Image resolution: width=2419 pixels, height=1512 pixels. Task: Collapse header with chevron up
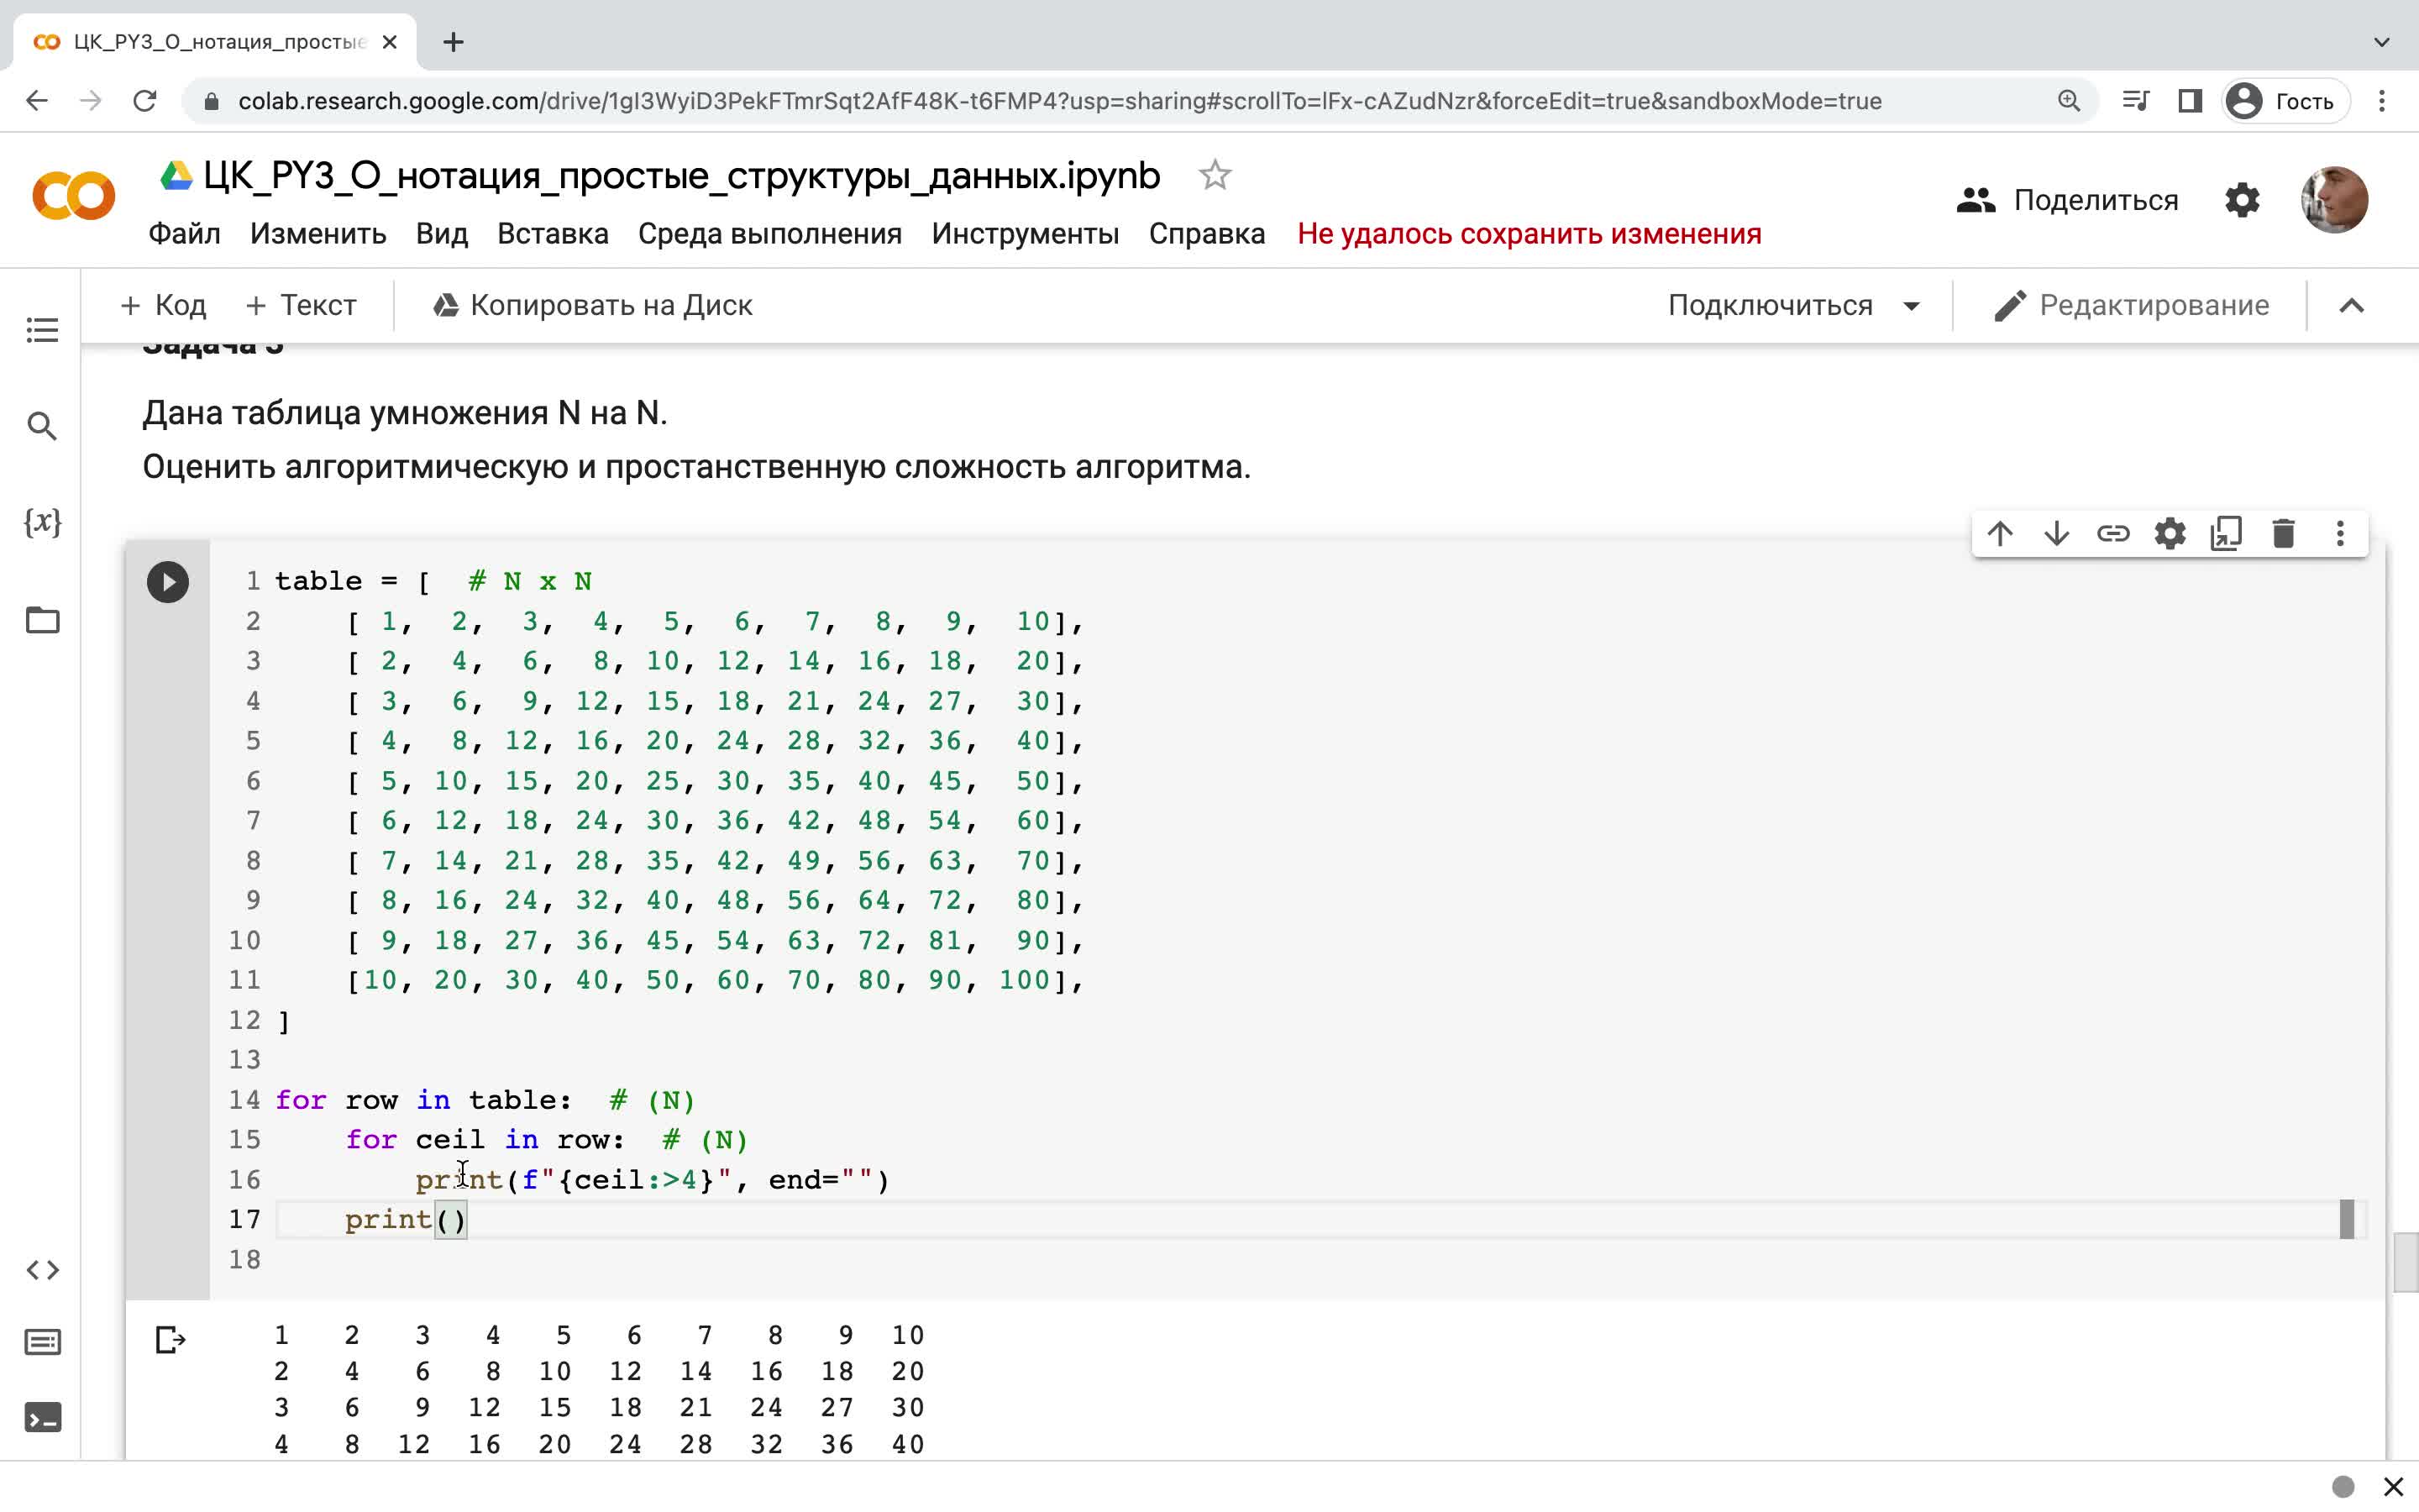[2352, 306]
